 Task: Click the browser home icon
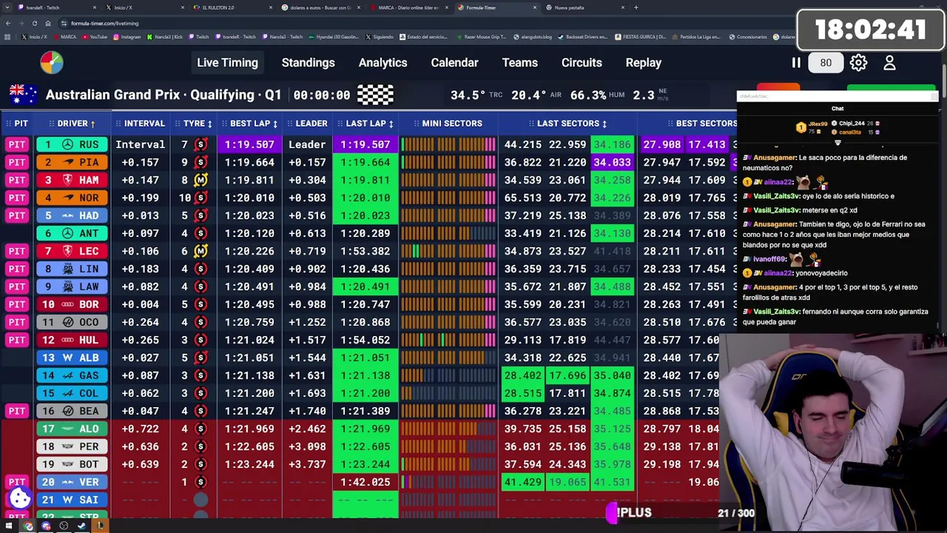(x=47, y=23)
